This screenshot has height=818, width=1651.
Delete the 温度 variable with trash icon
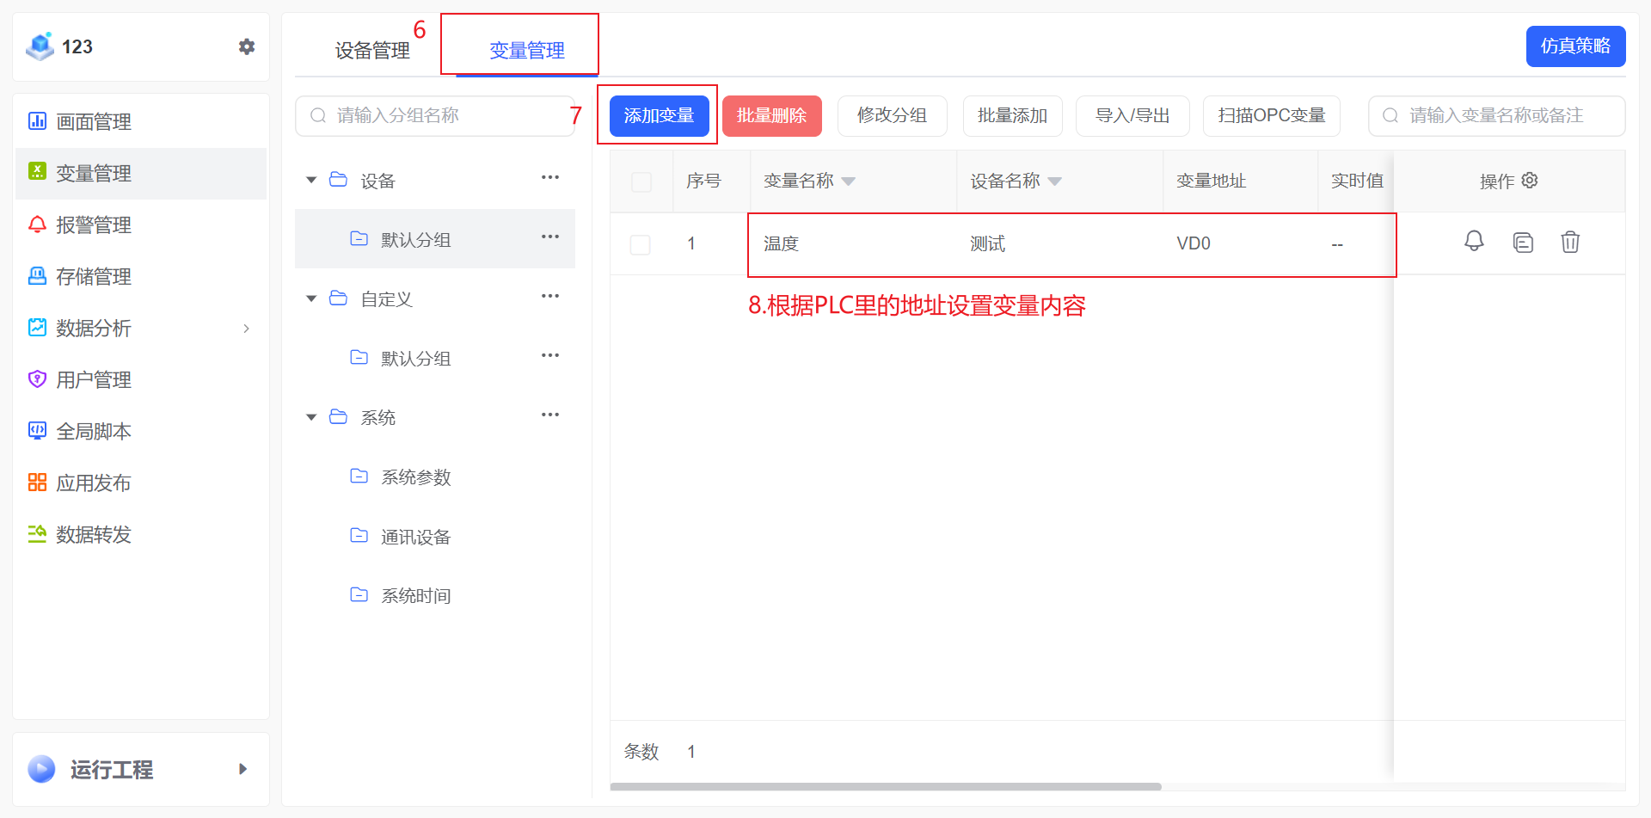tap(1570, 243)
